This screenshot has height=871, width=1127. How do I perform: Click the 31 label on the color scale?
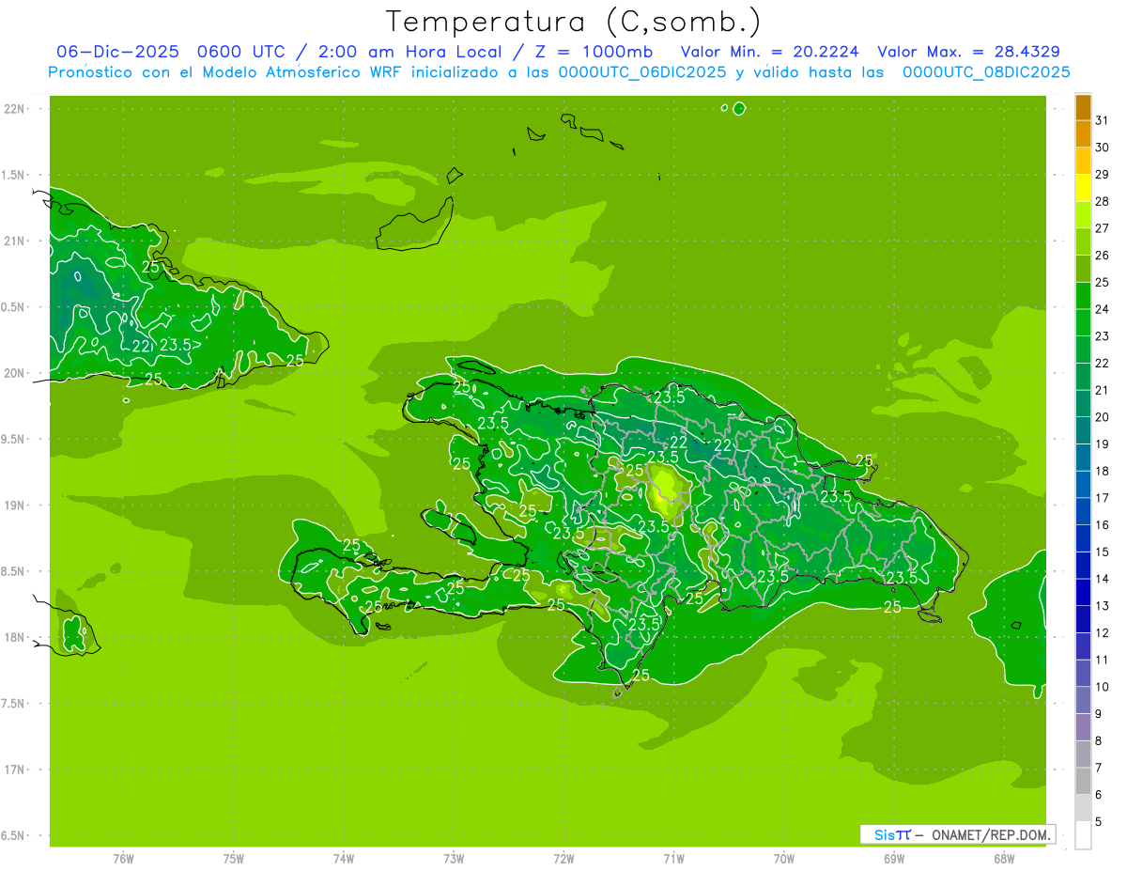[x=1102, y=120]
